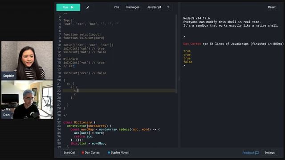Start a call
The image size is (285, 160).
coord(69,152)
